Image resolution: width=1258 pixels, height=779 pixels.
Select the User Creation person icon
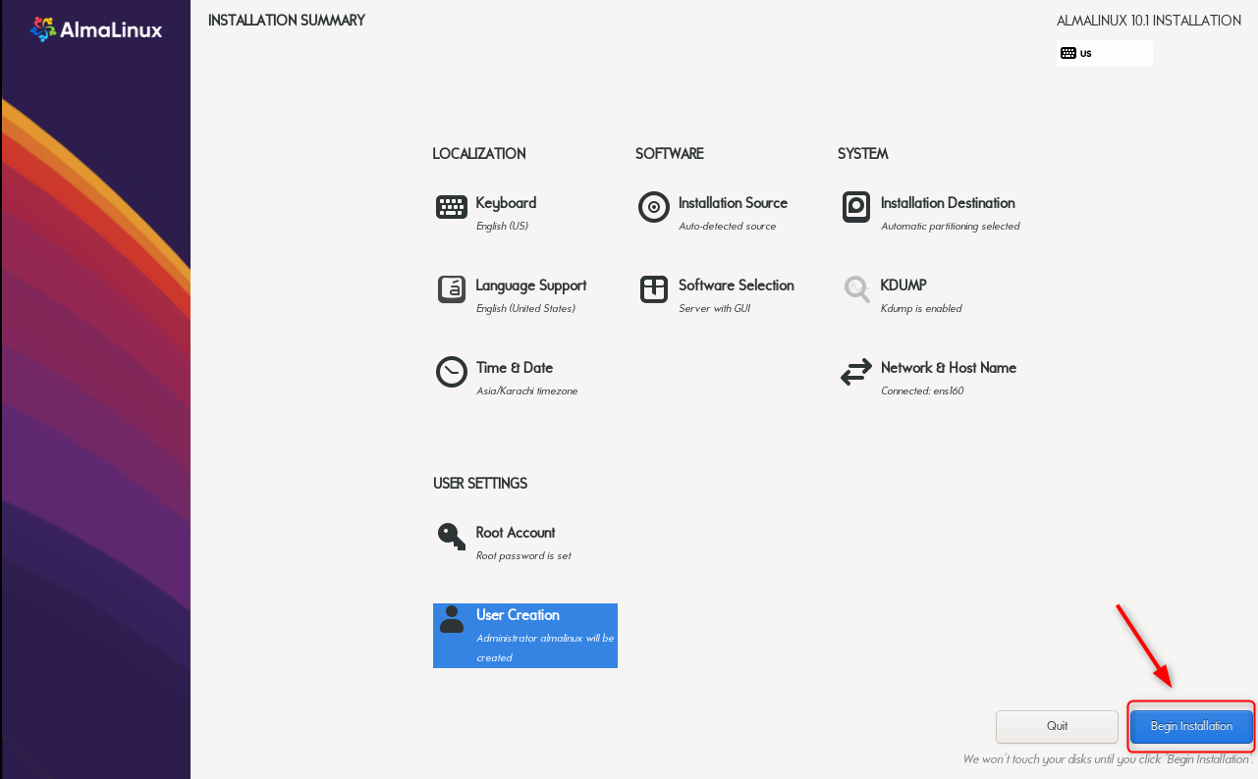coord(451,619)
